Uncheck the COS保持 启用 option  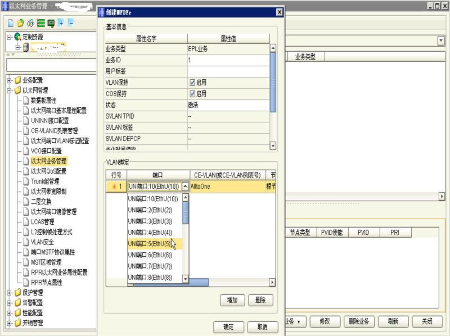pyautogui.click(x=192, y=94)
